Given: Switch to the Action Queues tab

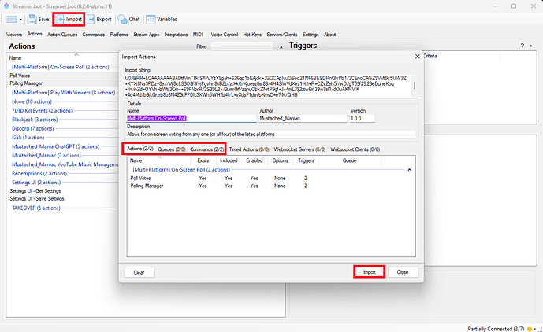Looking at the screenshot, I should [62, 35].
